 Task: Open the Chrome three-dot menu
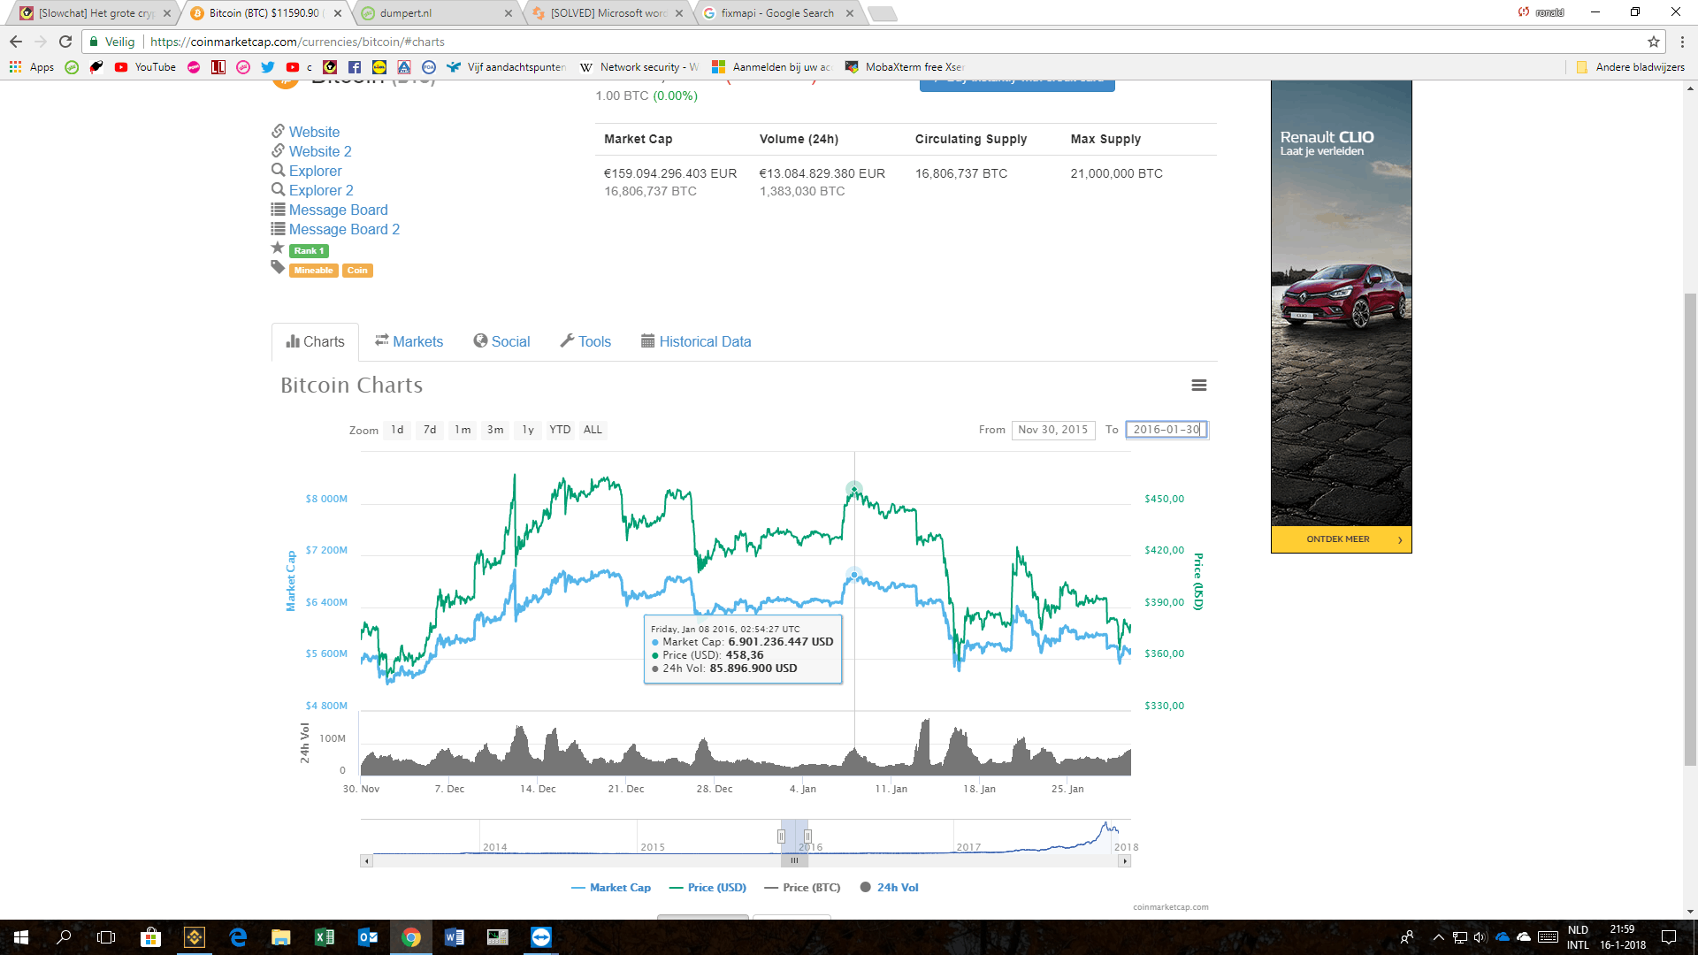(1682, 42)
